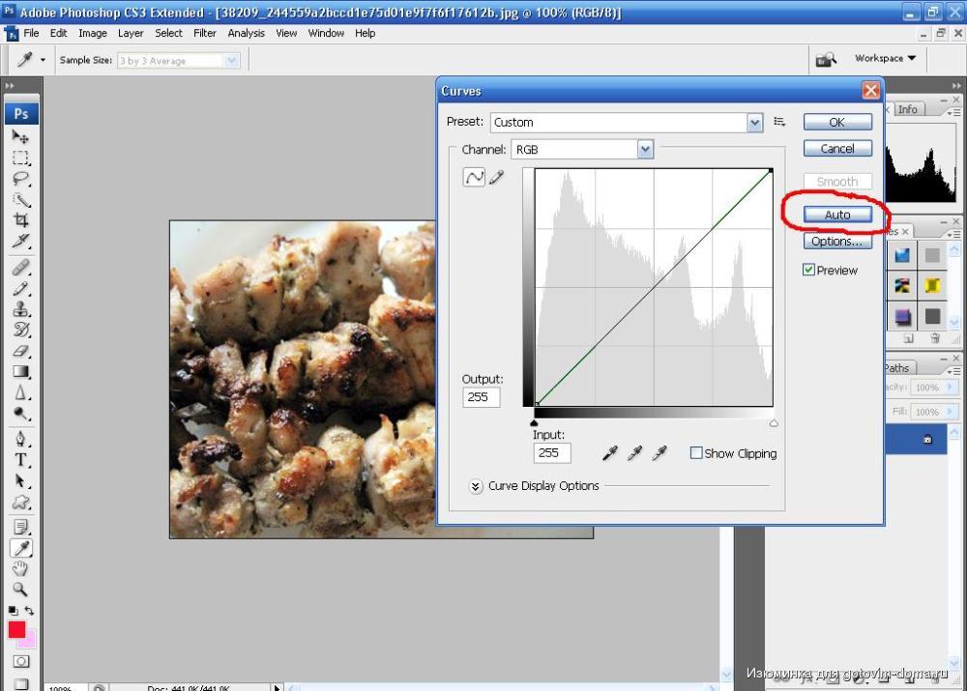The image size is (967, 691).
Task: Select the edit-points curve mode icon
Action: click(x=474, y=178)
